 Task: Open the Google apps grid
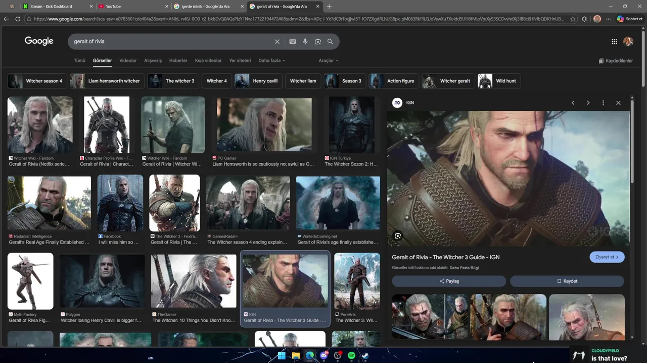coord(614,42)
